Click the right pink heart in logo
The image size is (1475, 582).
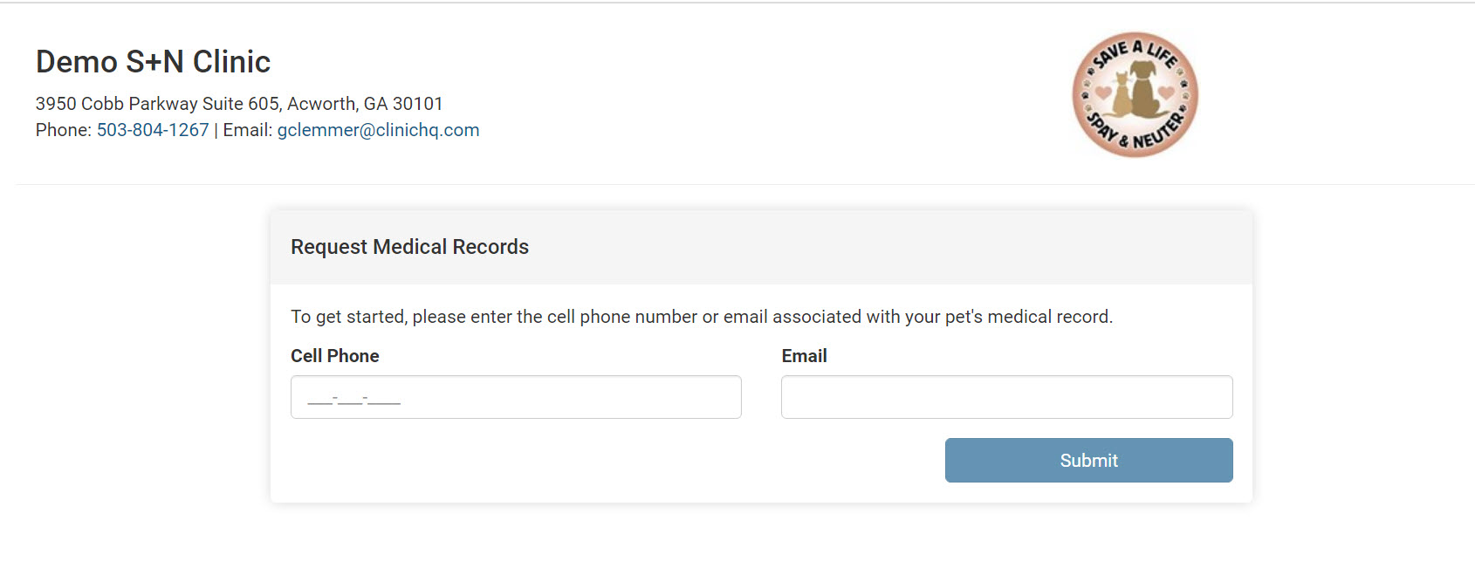coord(1166,92)
